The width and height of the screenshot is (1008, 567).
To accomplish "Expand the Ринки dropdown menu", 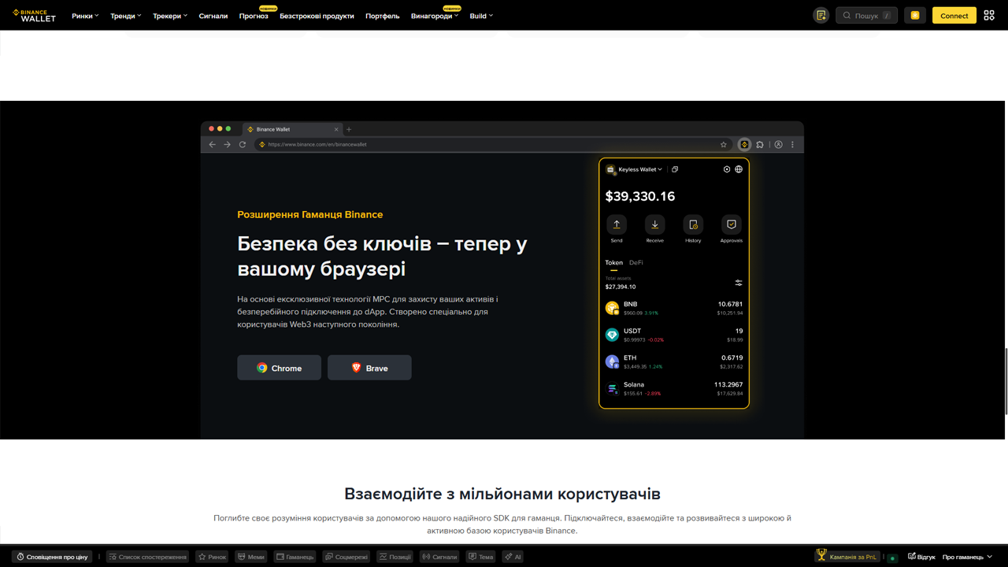I will pos(85,16).
